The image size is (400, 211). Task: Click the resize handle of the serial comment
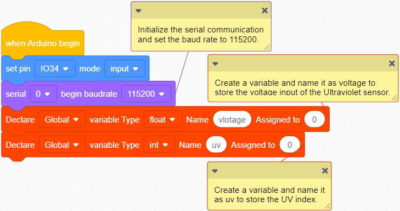(x=267, y=47)
